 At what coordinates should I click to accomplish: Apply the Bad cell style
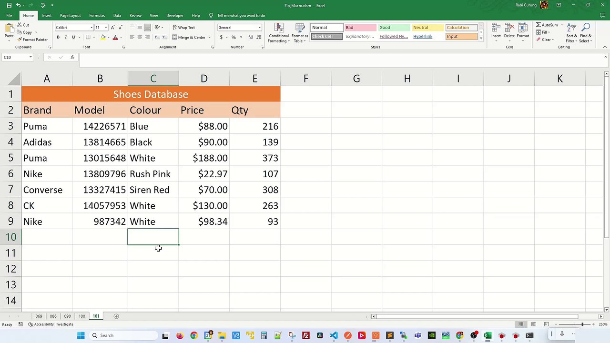point(360,28)
